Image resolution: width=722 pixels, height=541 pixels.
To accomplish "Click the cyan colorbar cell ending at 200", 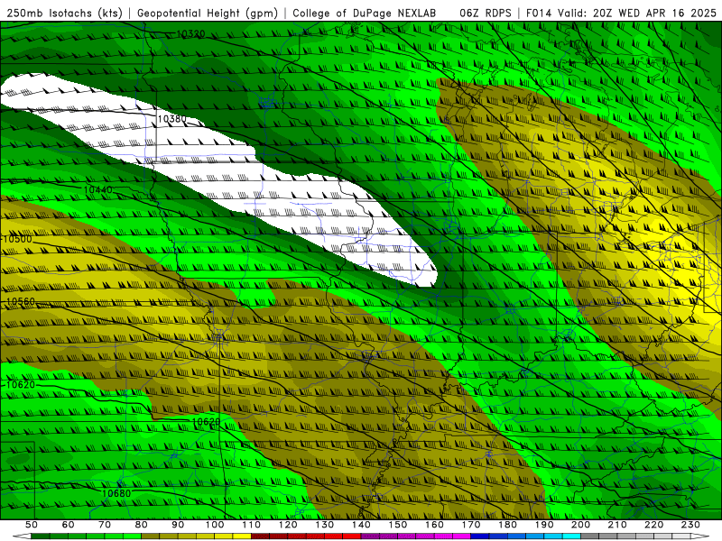I will click(x=571, y=536).
